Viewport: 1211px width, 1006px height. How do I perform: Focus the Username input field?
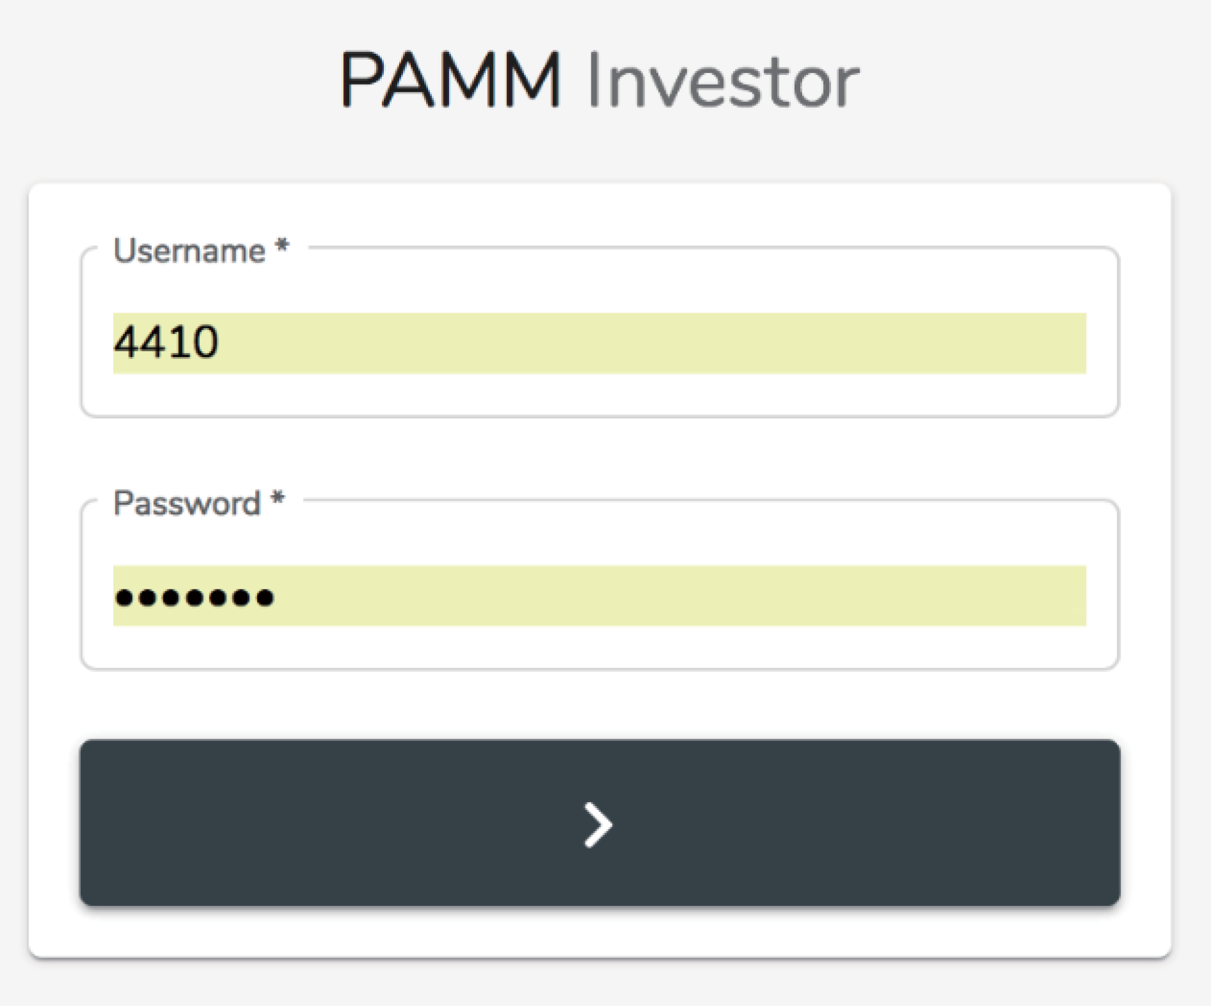point(599,343)
